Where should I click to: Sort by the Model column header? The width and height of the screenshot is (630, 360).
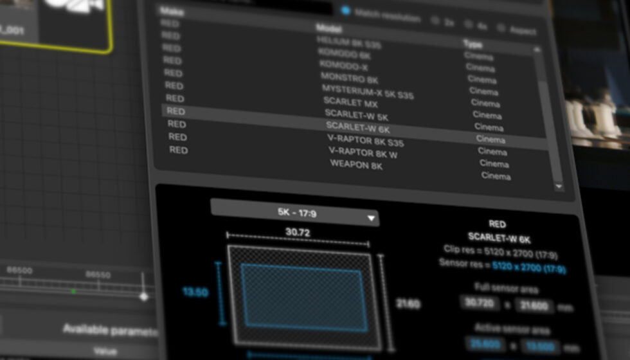click(328, 28)
